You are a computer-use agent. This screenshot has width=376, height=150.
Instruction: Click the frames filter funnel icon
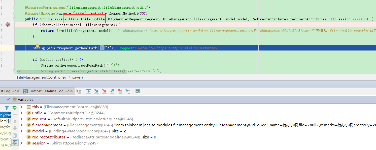pos(7,108)
